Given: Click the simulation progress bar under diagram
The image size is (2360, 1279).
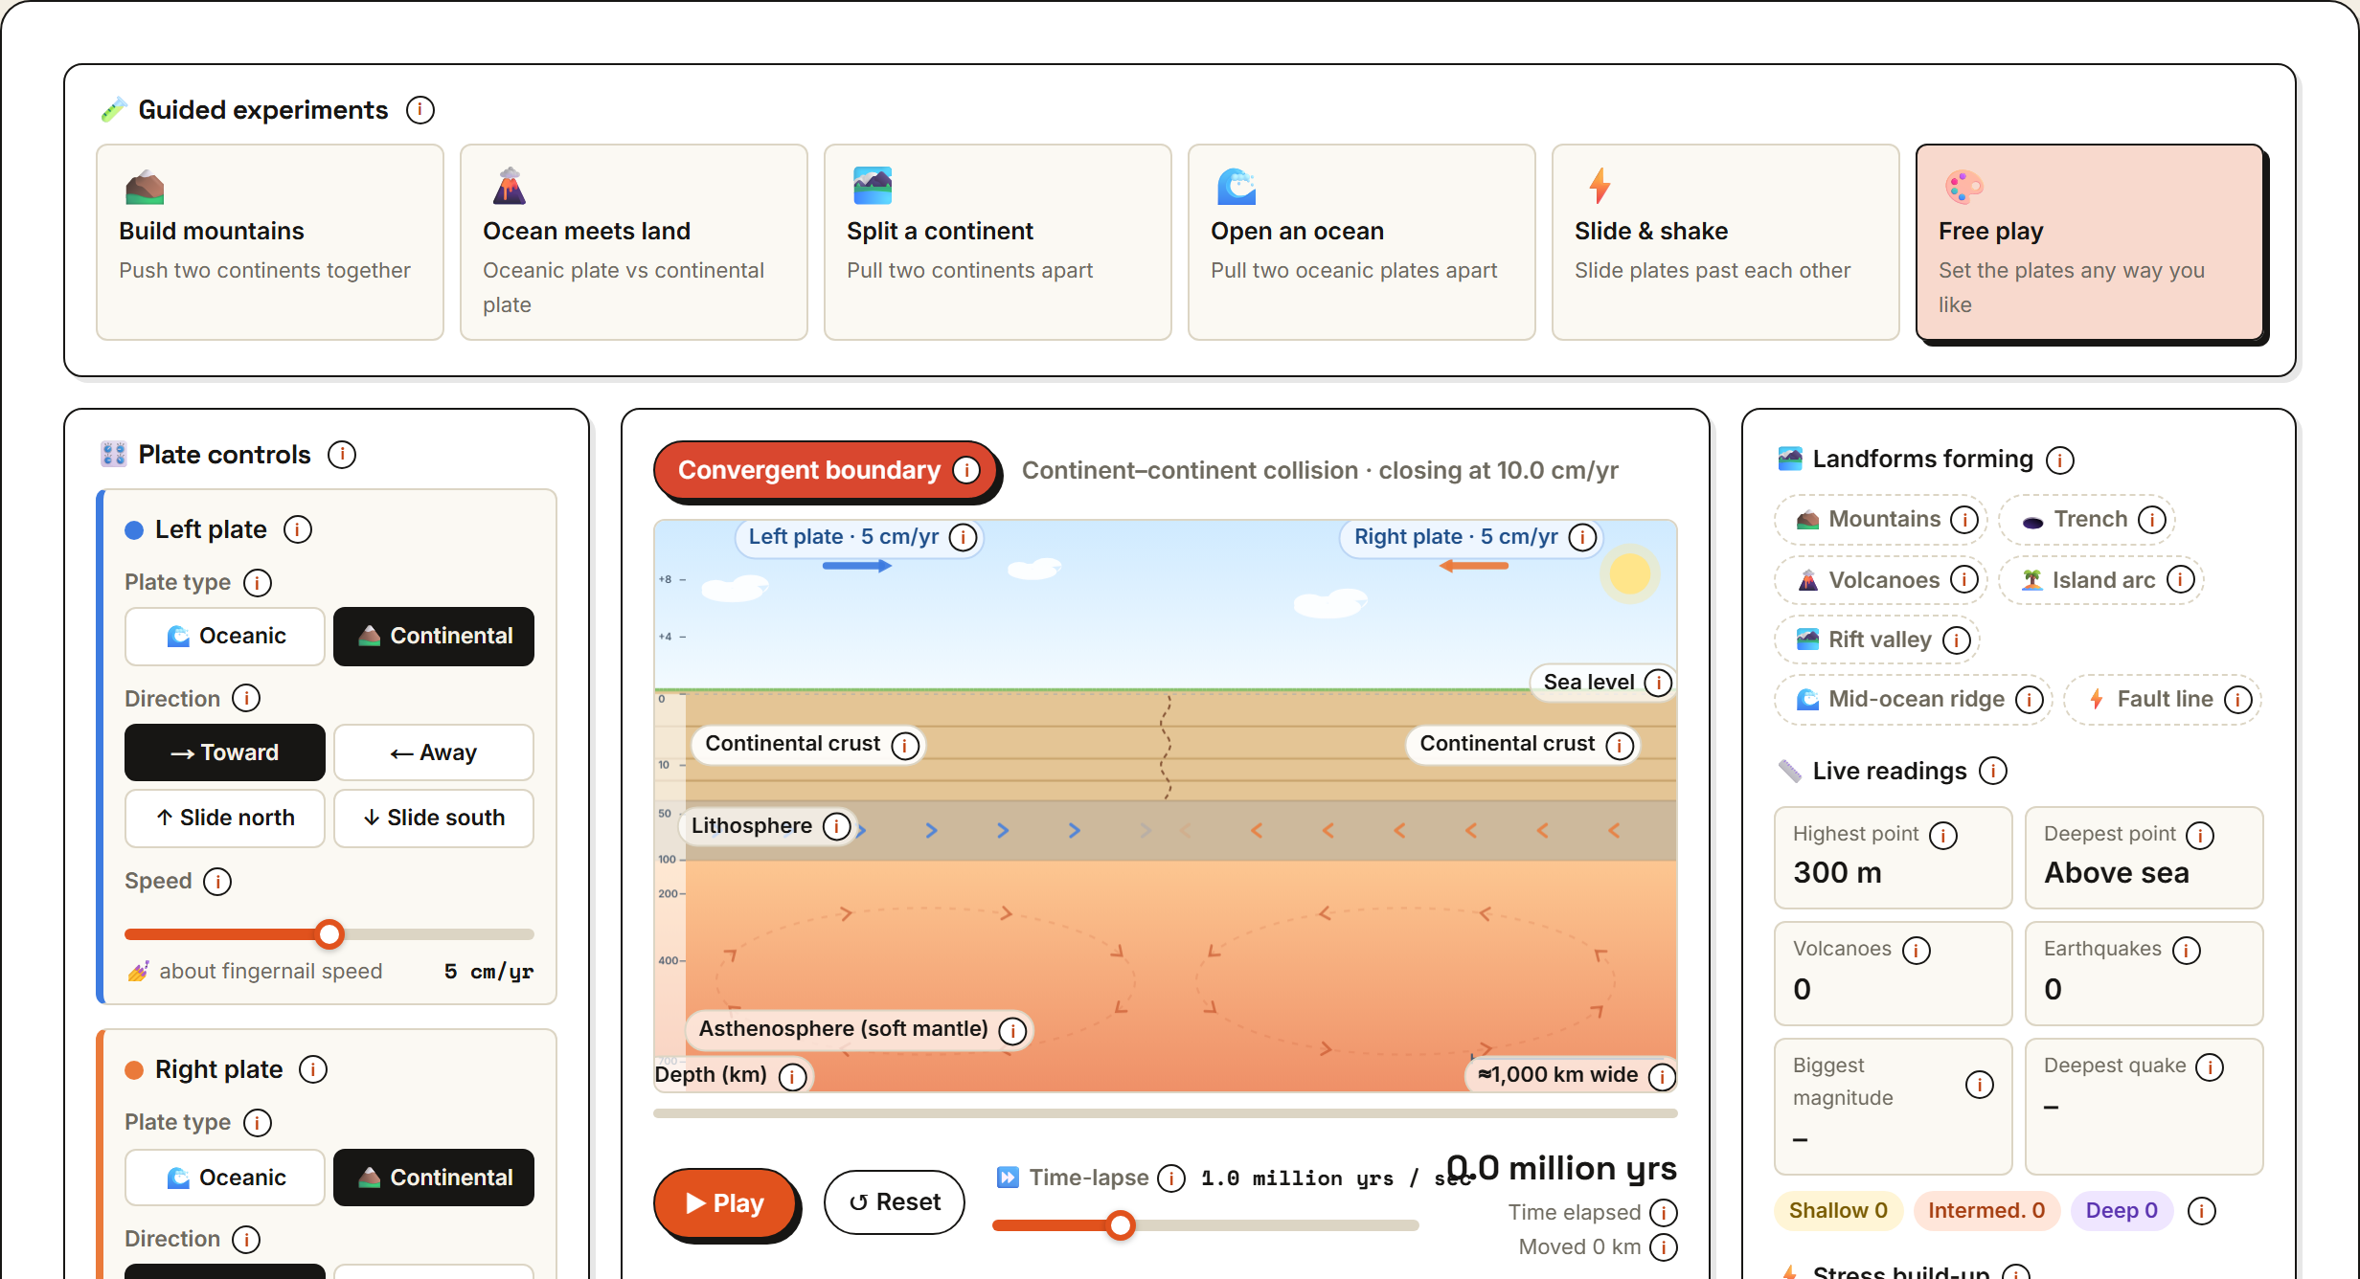Looking at the screenshot, I should pyautogui.click(x=1166, y=1113).
